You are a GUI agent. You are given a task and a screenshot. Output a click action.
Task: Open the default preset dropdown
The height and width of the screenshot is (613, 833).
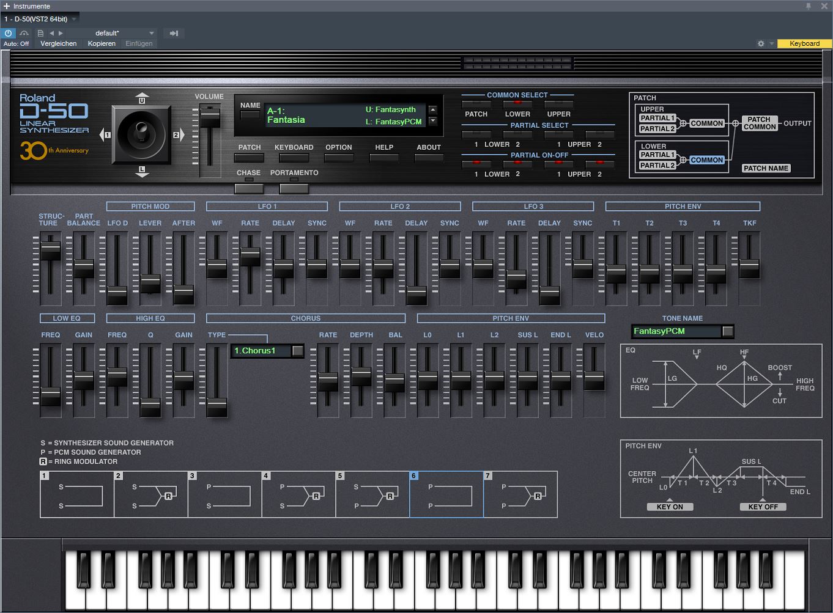(x=151, y=33)
